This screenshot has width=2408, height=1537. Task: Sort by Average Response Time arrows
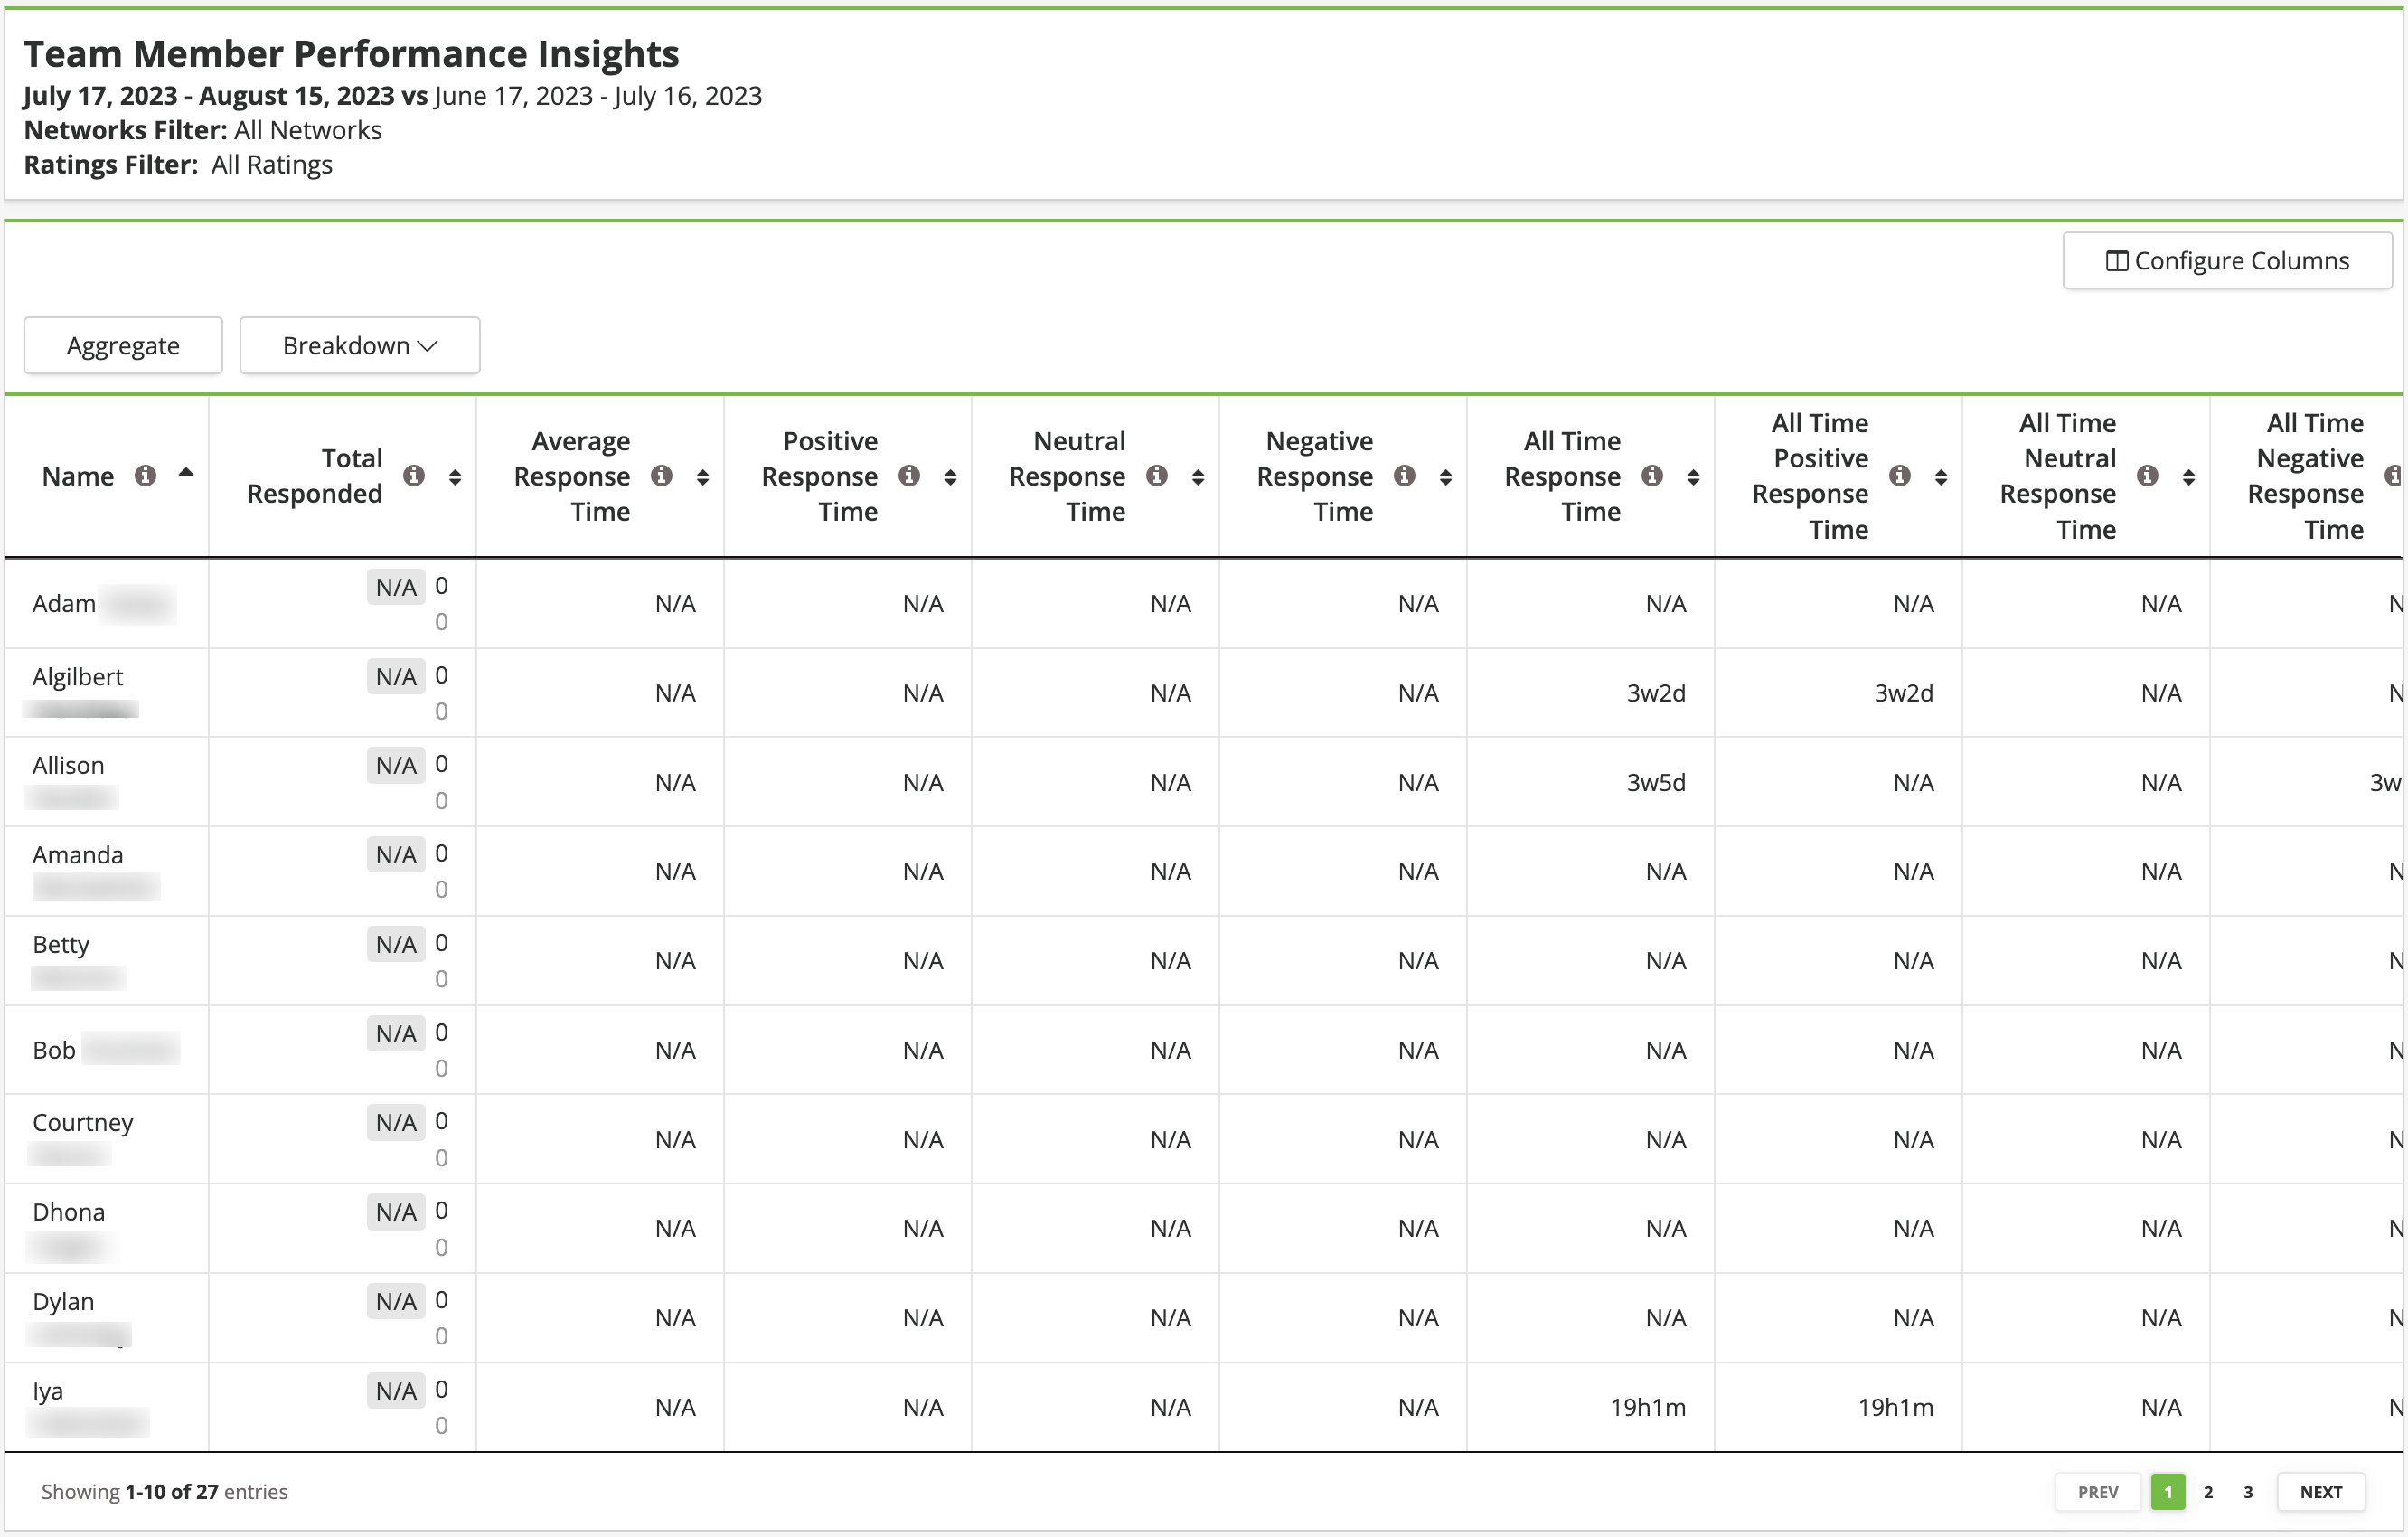tap(703, 477)
